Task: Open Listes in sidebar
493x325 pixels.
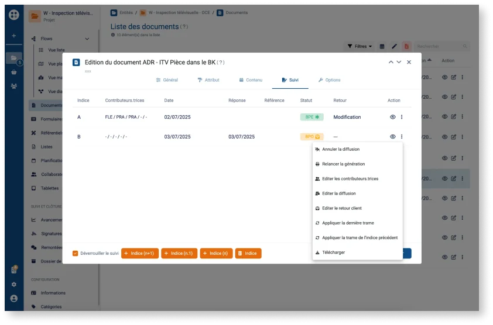Action: pos(46,147)
